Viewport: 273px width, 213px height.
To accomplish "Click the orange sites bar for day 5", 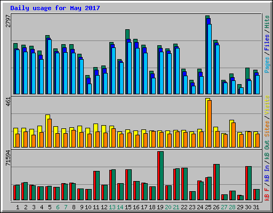I will tap(50, 133).
